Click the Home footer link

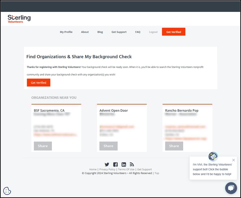(93, 169)
